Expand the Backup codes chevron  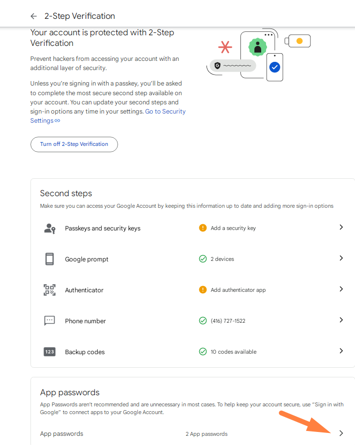point(341,351)
